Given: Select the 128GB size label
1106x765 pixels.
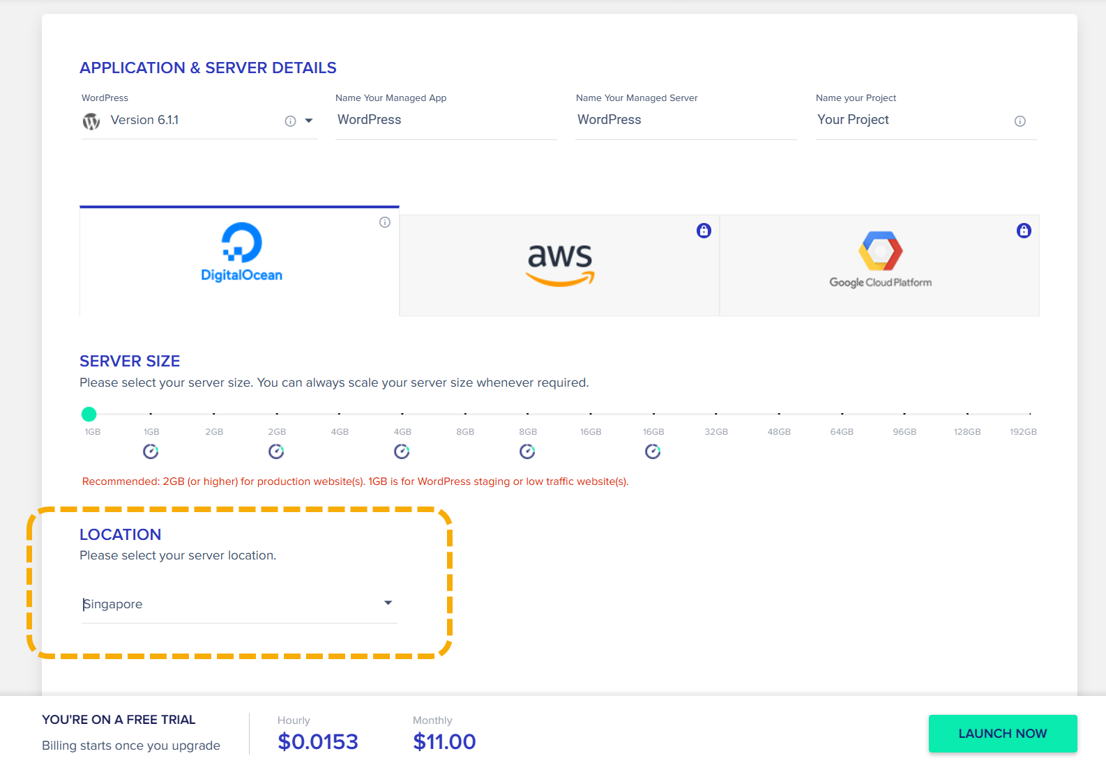Looking at the screenshot, I should point(967,432).
